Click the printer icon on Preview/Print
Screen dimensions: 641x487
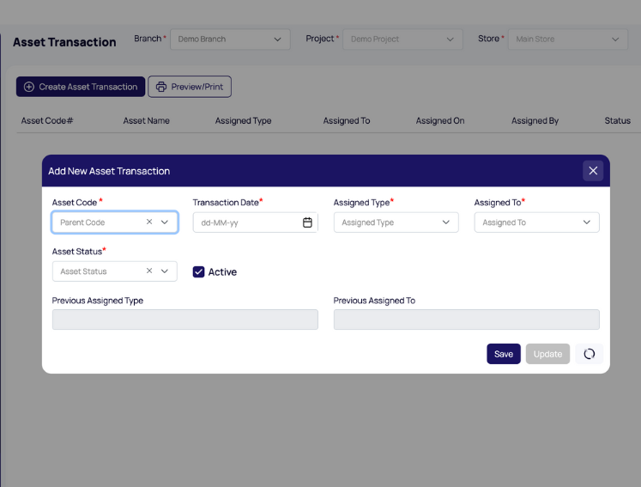click(160, 87)
